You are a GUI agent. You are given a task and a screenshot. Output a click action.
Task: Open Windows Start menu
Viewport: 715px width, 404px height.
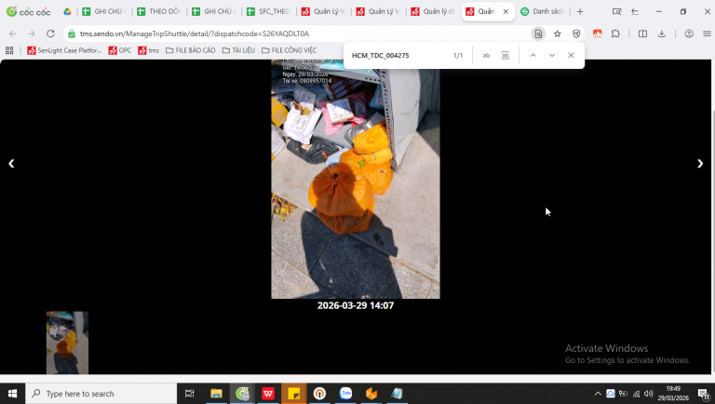[x=12, y=394]
